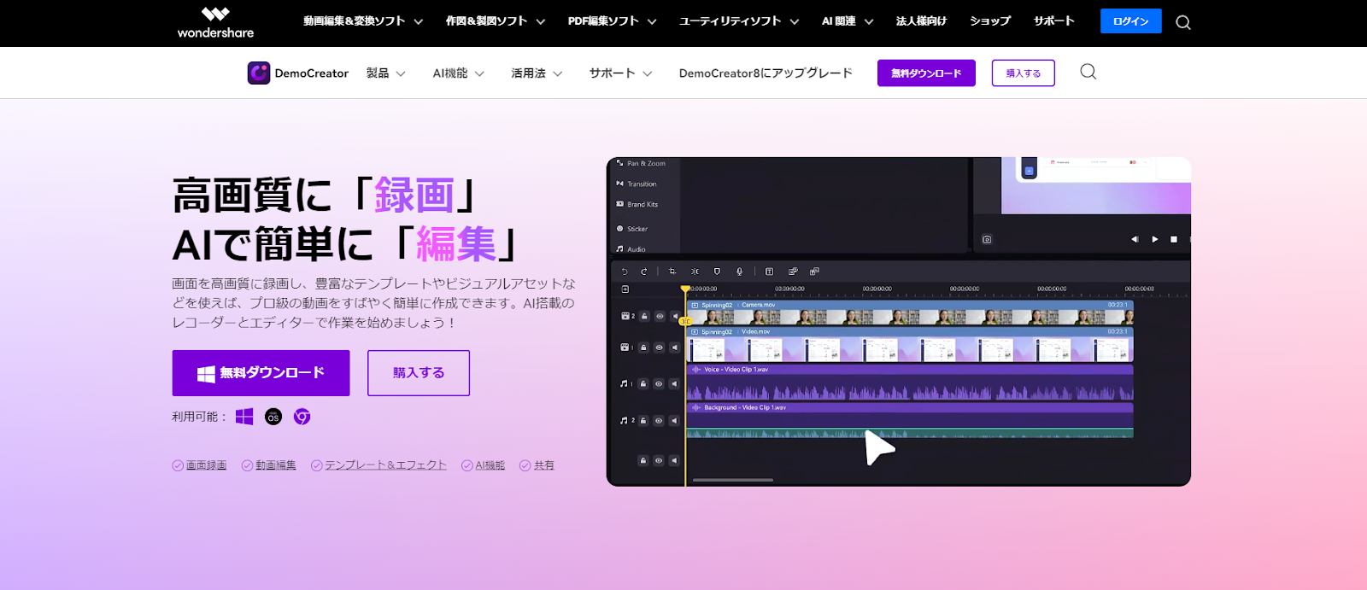The width and height of the screenshot is (1367, 590).
Task: Open the ショップ menu item
Action: click(x=989, y=21)
